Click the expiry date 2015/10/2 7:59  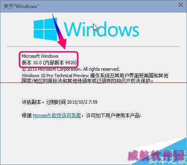click(82, 102)
